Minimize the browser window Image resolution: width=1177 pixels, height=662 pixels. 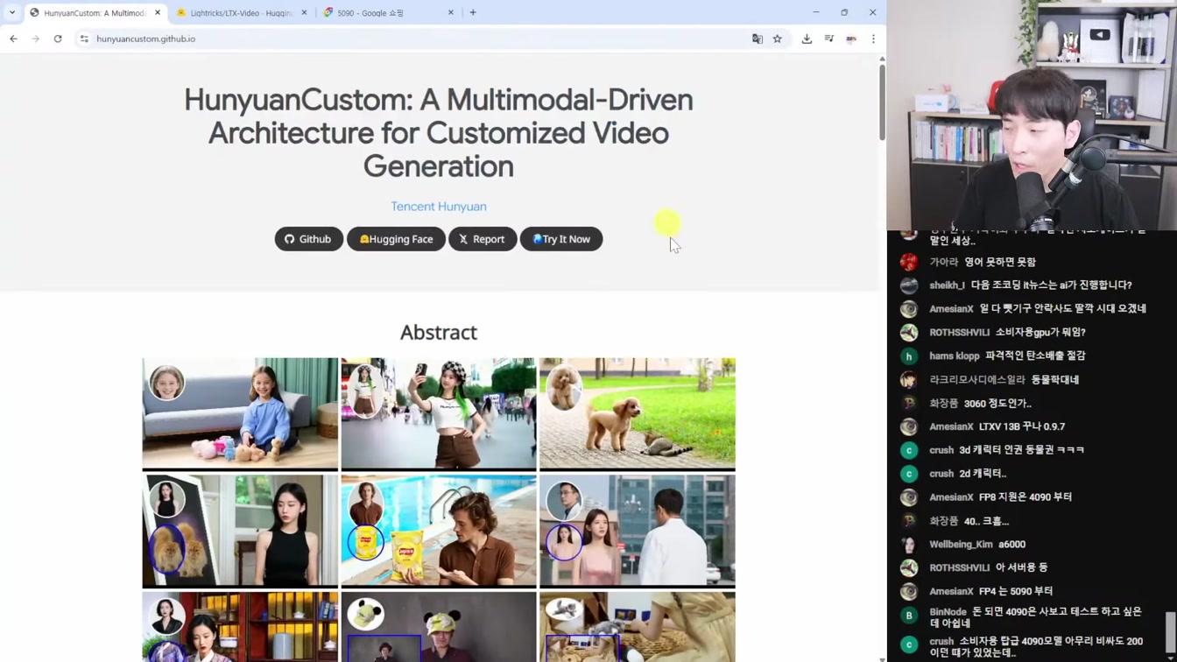pyautogui.click(x=815, y=12)
